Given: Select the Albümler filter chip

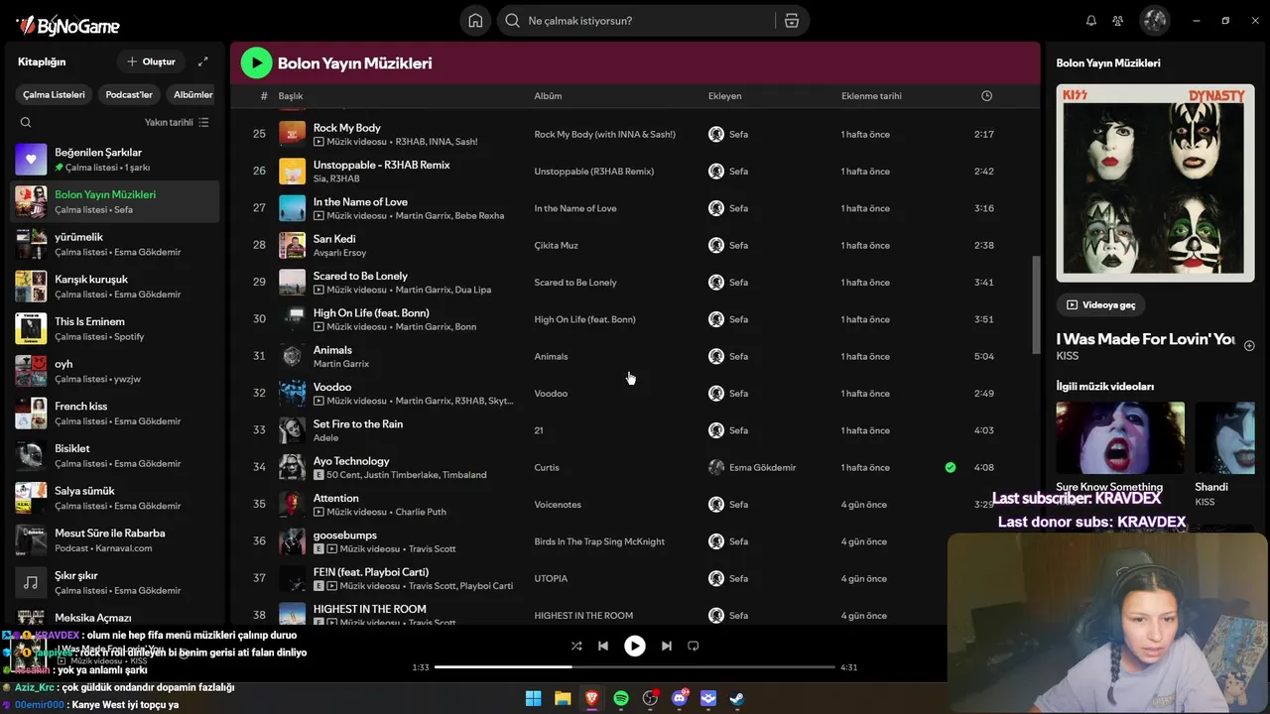Looking at the screenshot, I should [x=192, y=94].
